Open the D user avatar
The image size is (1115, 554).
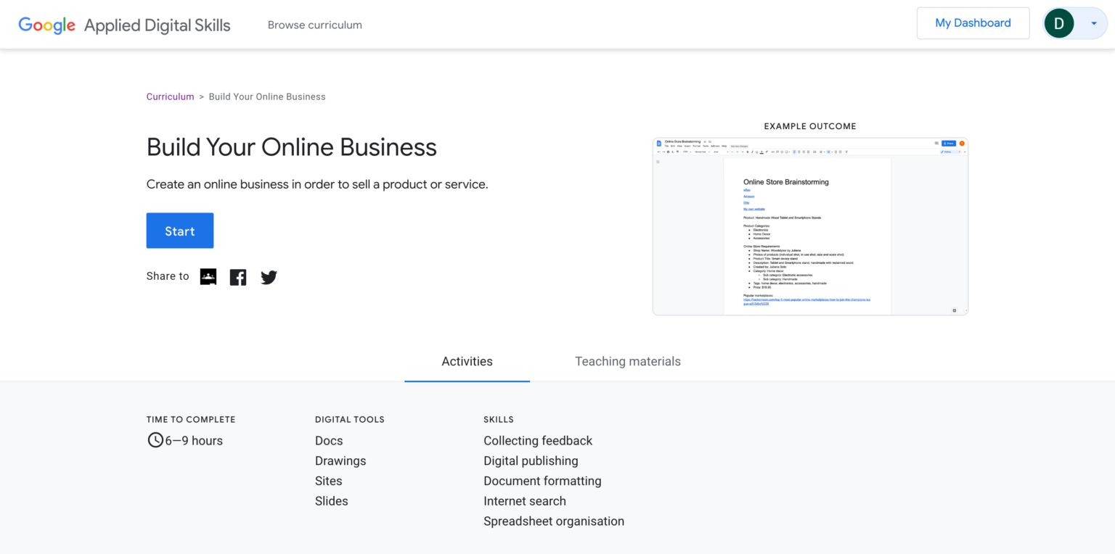pyautogui.click(x=1058, y=23)
